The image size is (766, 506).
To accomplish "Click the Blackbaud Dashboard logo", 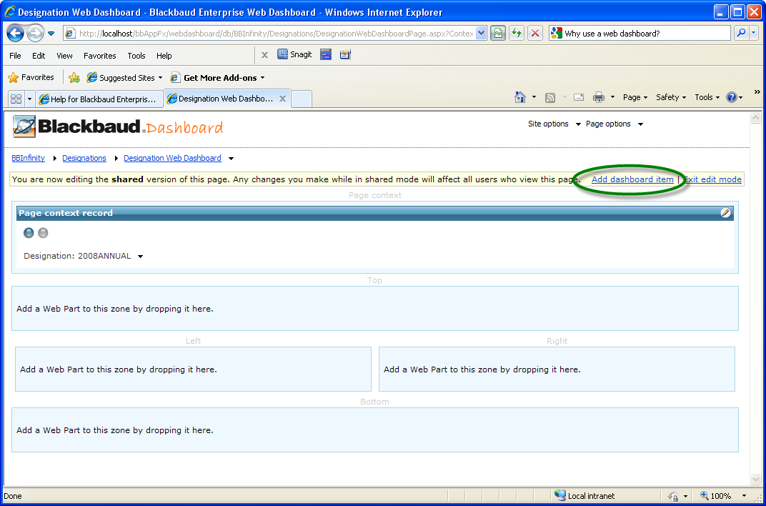I will pyautogui.click(x=118, y=127).
